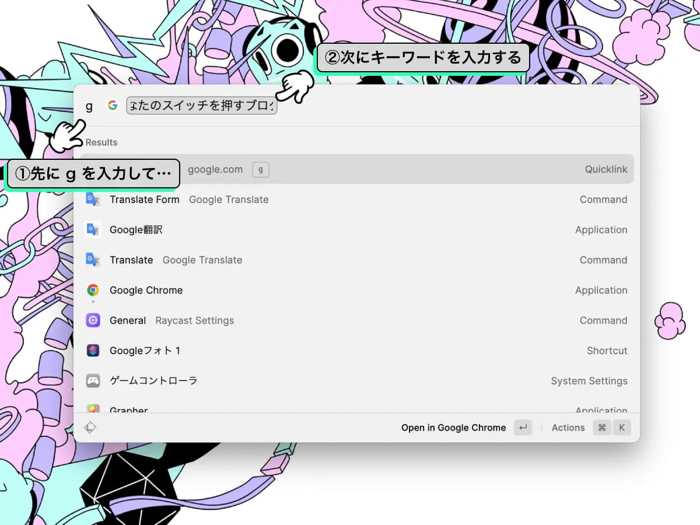The height and width of the screenshot is (525, 700).
Task: Click the Japanese keyword search input field
Action: tap(202, 106)
